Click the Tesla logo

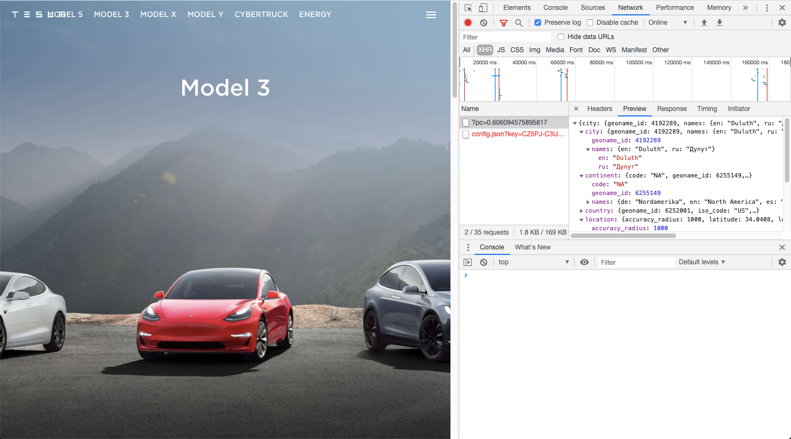click(37, 14)
